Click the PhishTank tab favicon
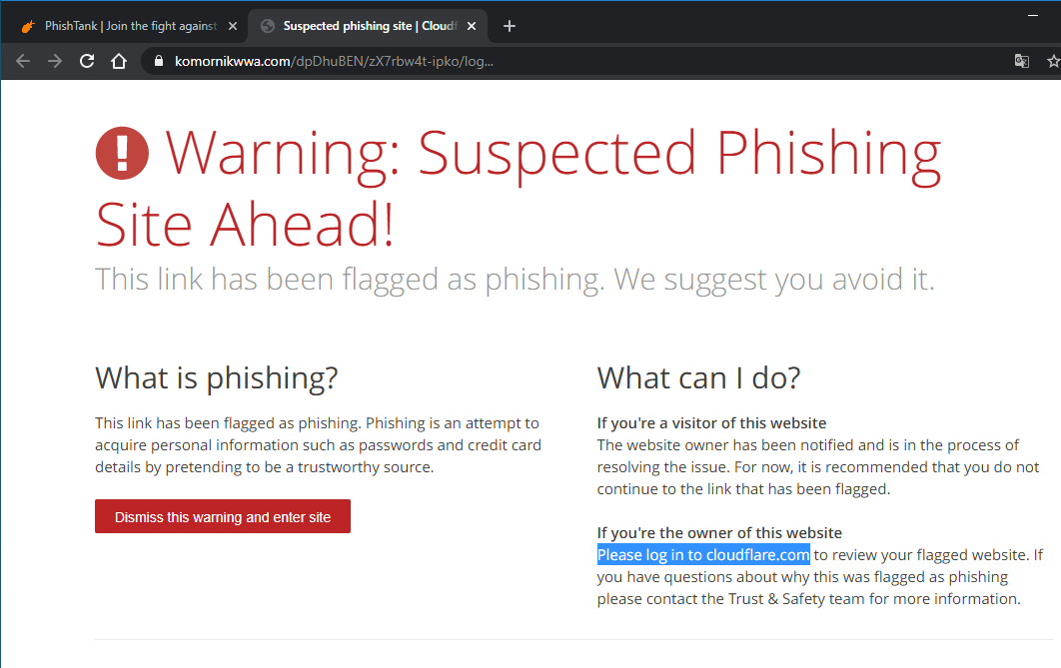The image size is (1061, 668). [x=28, y=26]
